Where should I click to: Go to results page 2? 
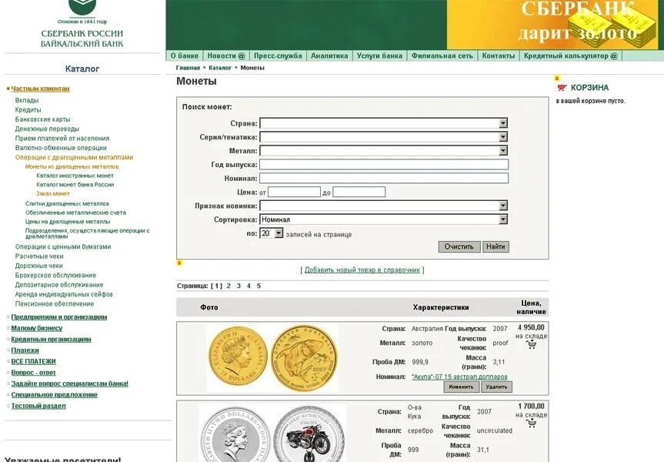coord(229,286)
